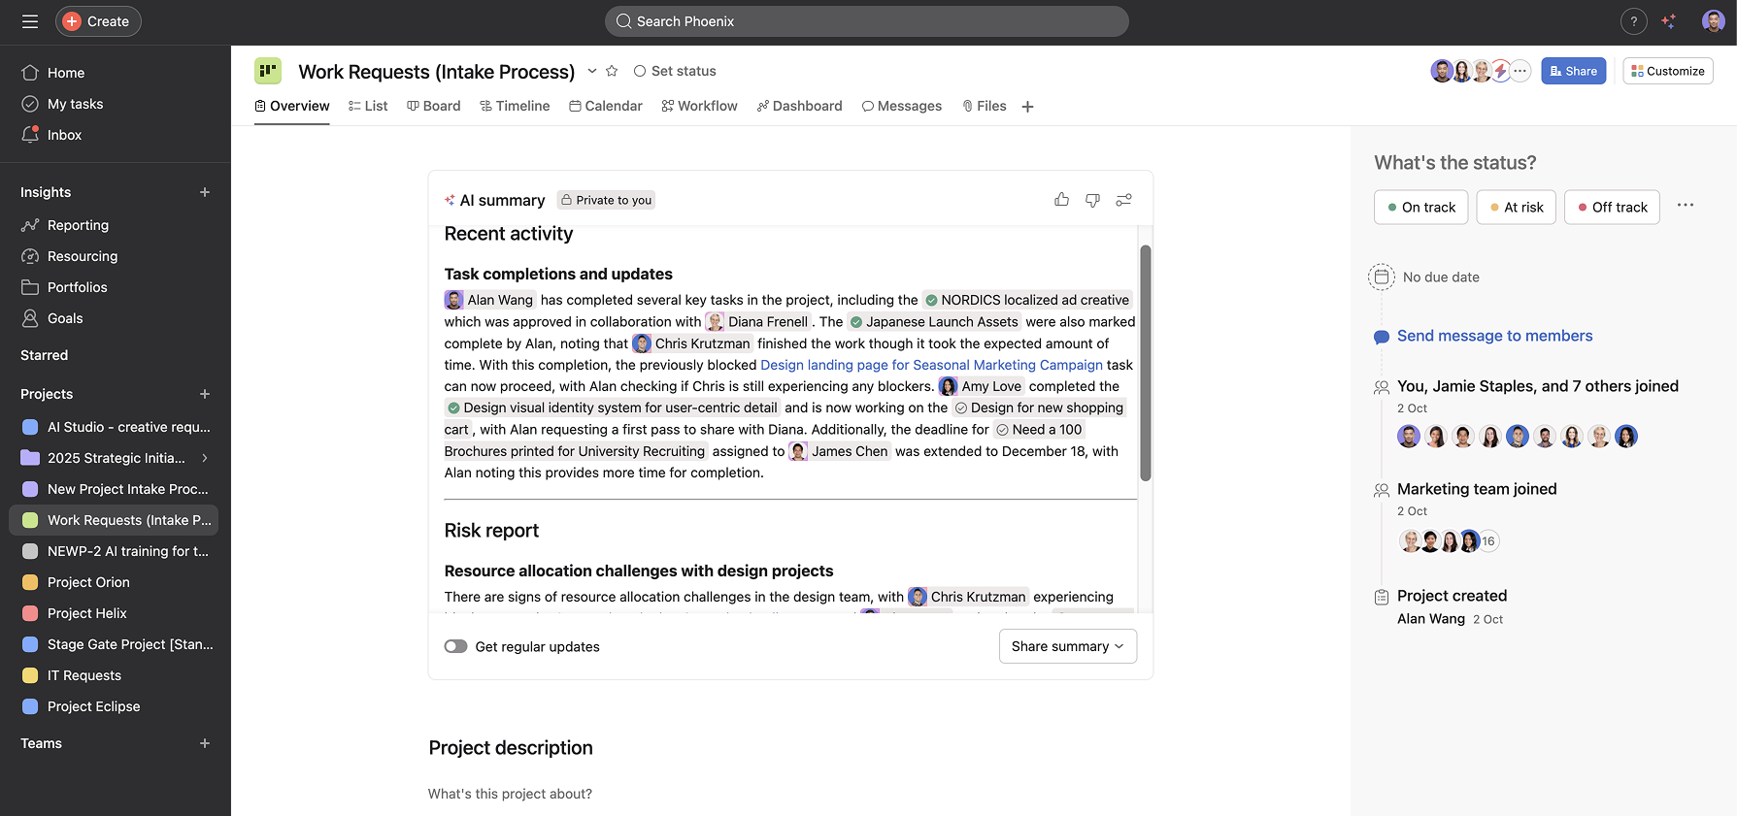Click the thumbs down feedback icon
Viewport: 1737px width, 816px height.
tap(1092, 200)
